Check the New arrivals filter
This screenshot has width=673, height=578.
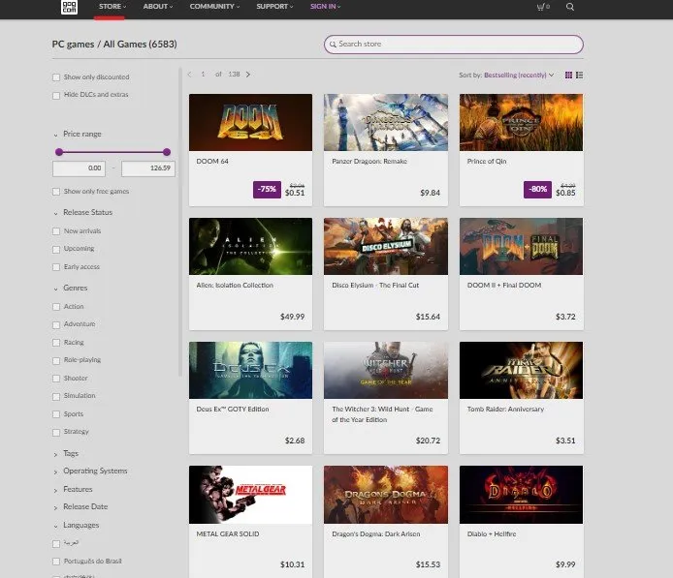(x=56, y=231)
